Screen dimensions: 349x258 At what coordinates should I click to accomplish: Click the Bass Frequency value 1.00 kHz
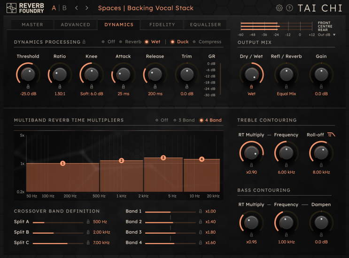tap(287, 242)
